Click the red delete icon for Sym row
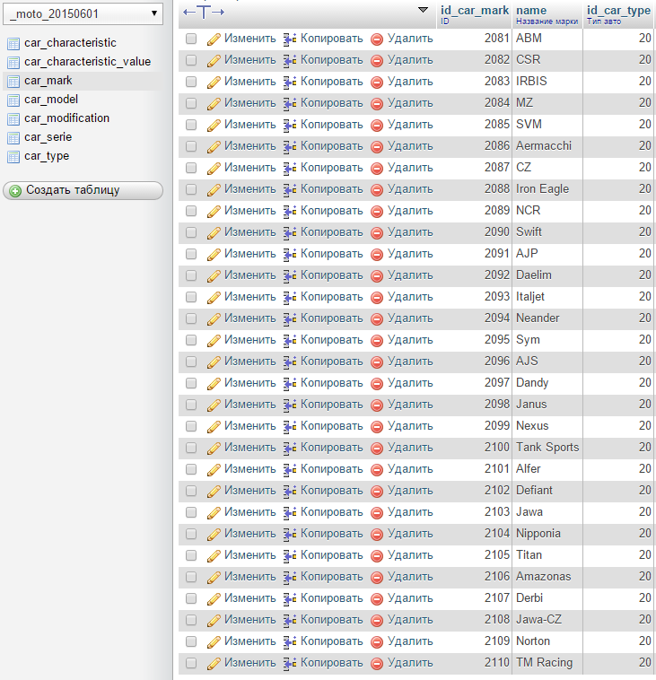 point(377,341)
